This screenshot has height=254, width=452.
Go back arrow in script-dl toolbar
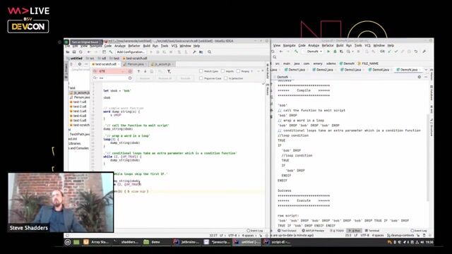[x=281, y=52]
